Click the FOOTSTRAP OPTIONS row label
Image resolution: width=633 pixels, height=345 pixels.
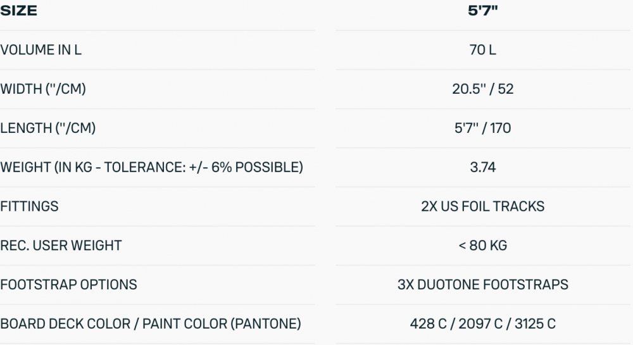click(68, 285)
